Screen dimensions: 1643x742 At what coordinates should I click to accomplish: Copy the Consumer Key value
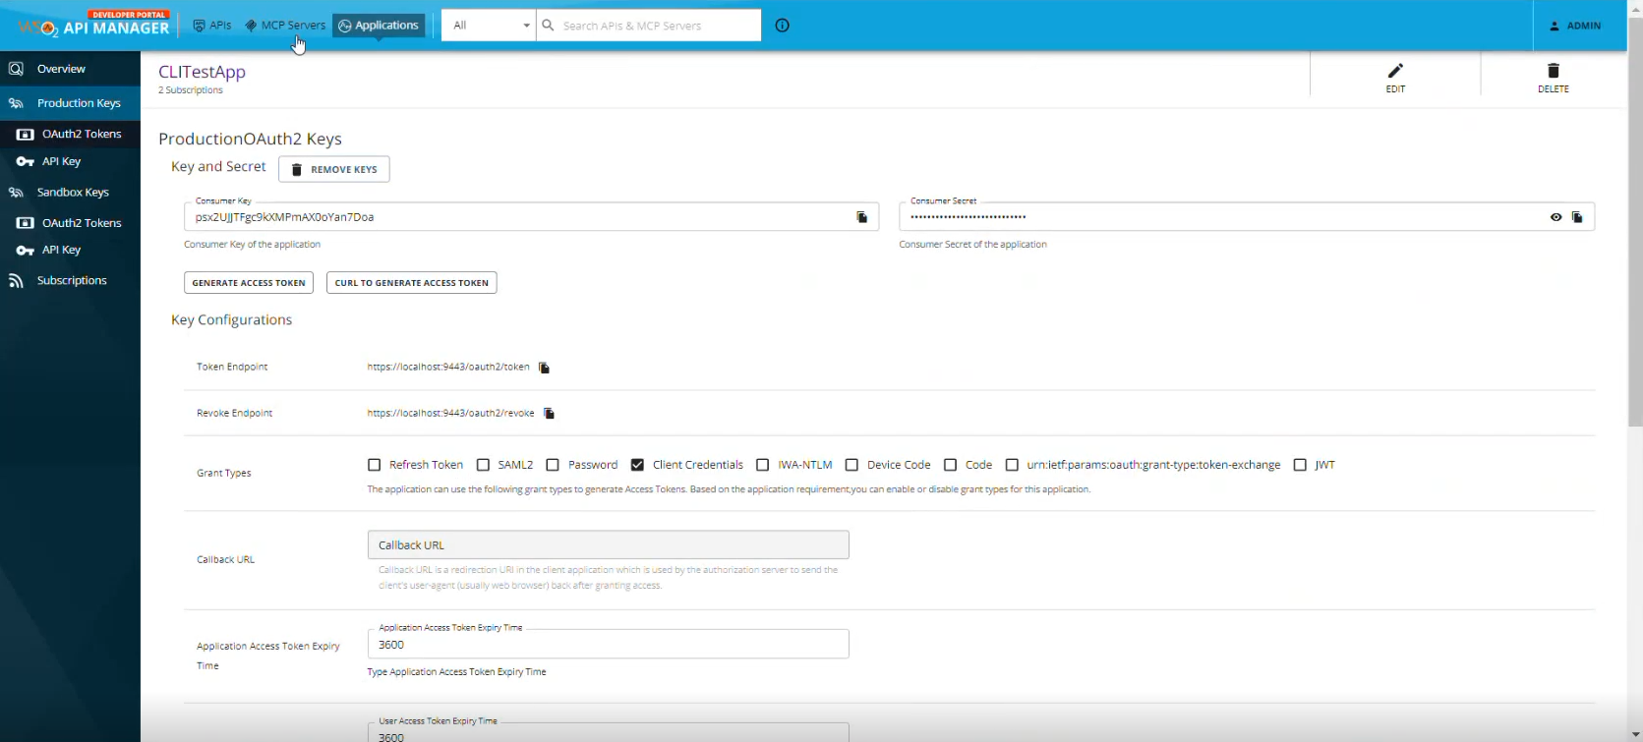(861, 217)
